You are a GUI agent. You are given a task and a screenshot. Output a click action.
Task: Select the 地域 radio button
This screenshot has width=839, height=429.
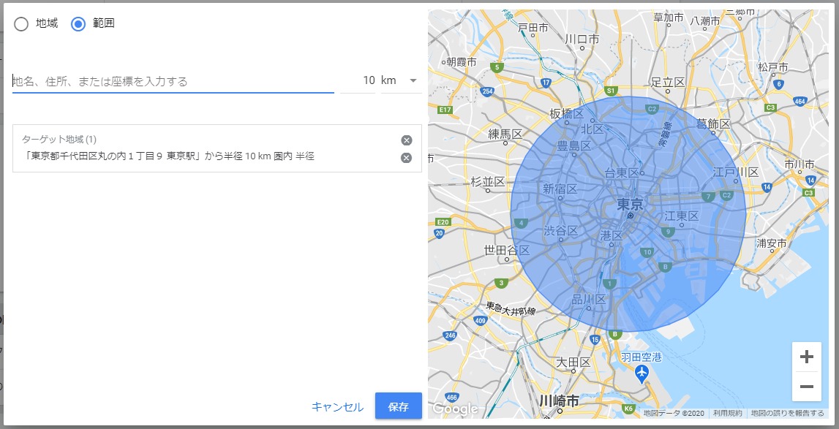(22, 24)
